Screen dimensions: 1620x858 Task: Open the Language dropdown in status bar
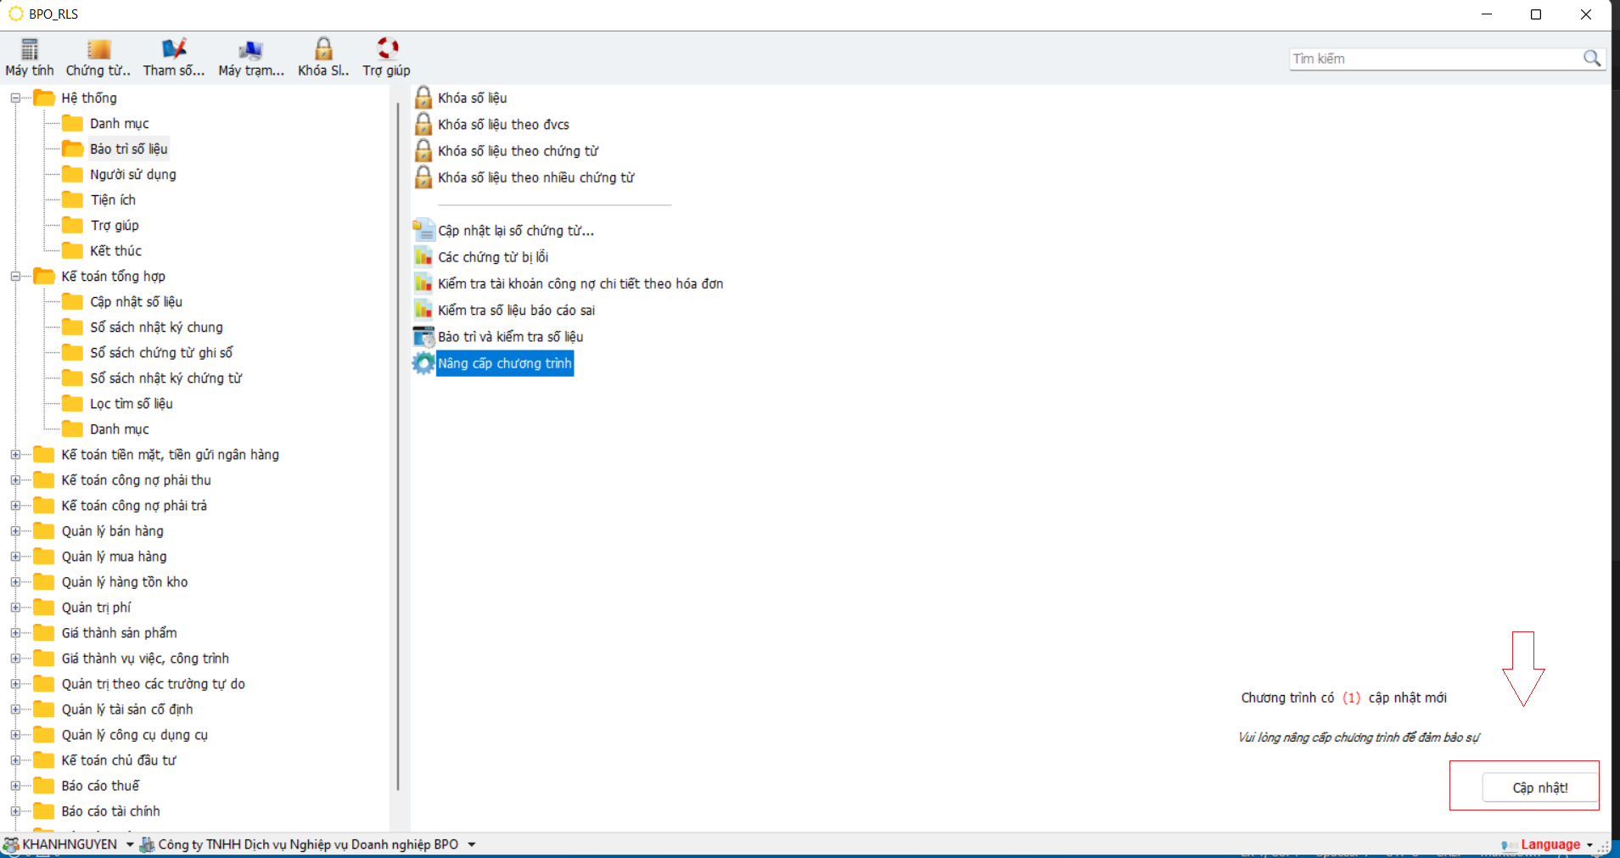1589,844
